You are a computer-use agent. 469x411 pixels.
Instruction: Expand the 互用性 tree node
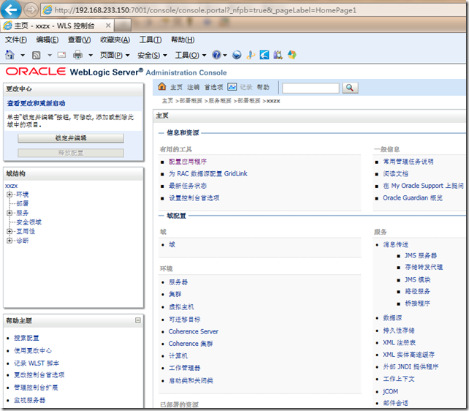pyautogui.click(x=9, y=231)
